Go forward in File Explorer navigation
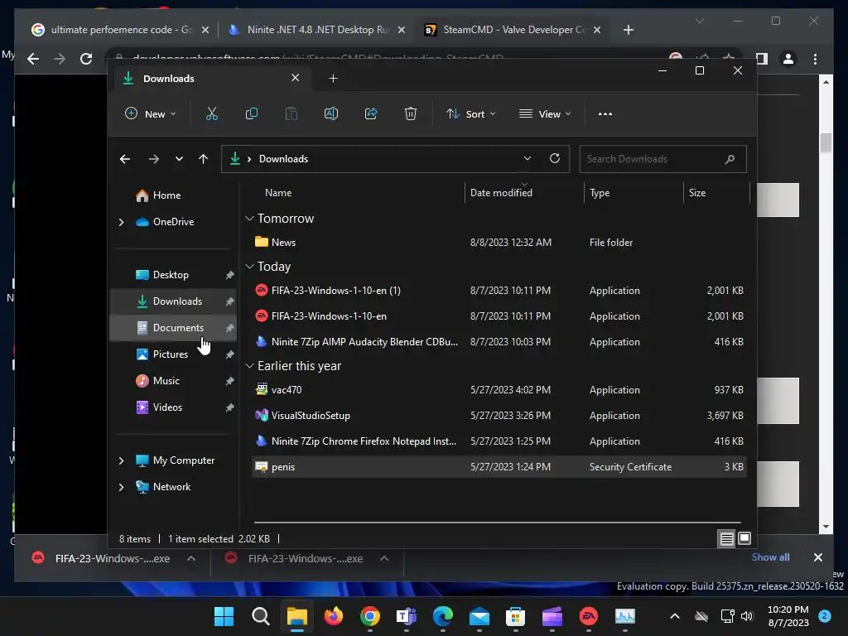 pyautogui.click(x=153, y=159)
